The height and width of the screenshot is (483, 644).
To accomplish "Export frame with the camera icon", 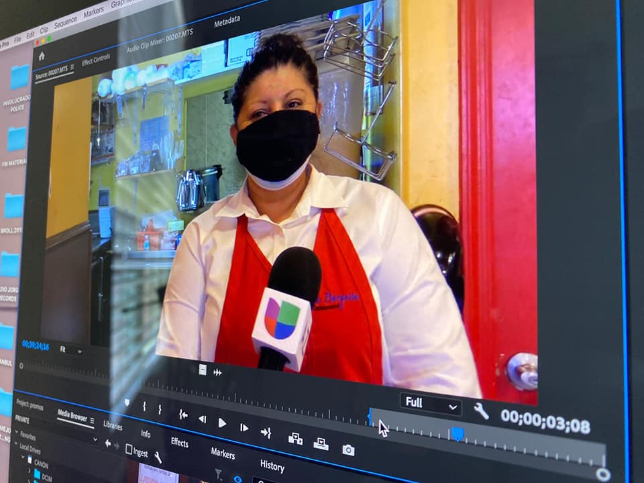I will (x=348, y=450).
